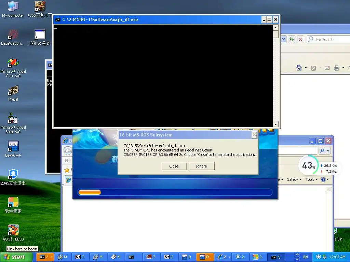Launch the 2345安全卫士 shortcut
The height and width of the screenshot is (262, 350).
13,177
